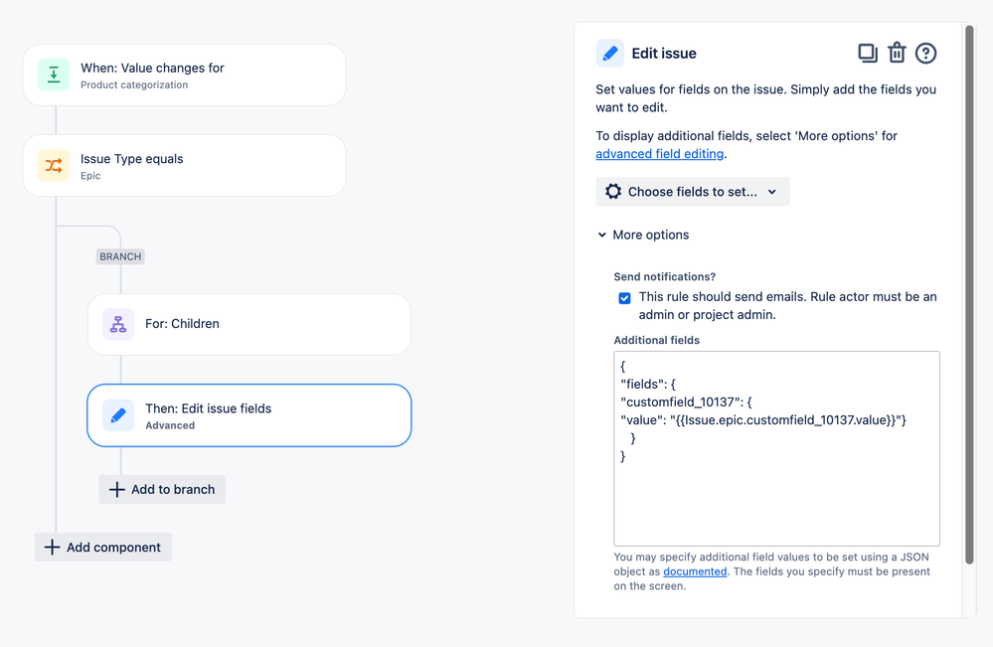
Task: Click the duplicate component icon
Action: [867, 54]
